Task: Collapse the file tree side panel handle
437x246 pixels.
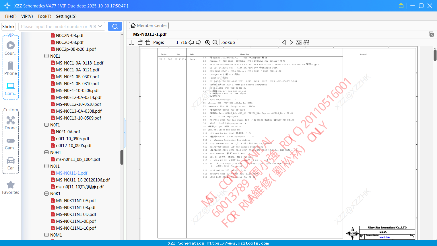Action: pyautogui.click(x=125, y=132)
